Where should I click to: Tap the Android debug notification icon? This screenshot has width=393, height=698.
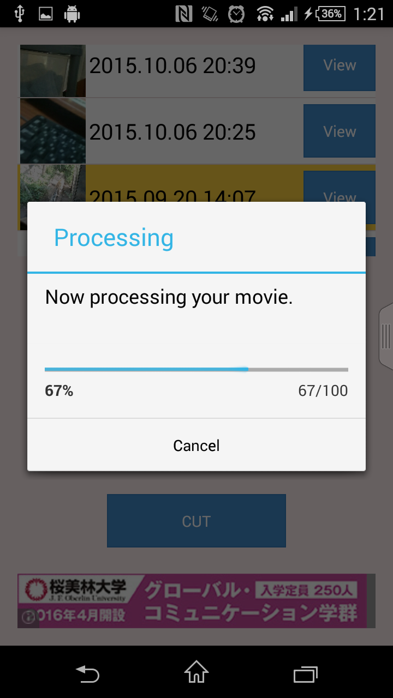[72, 14]
